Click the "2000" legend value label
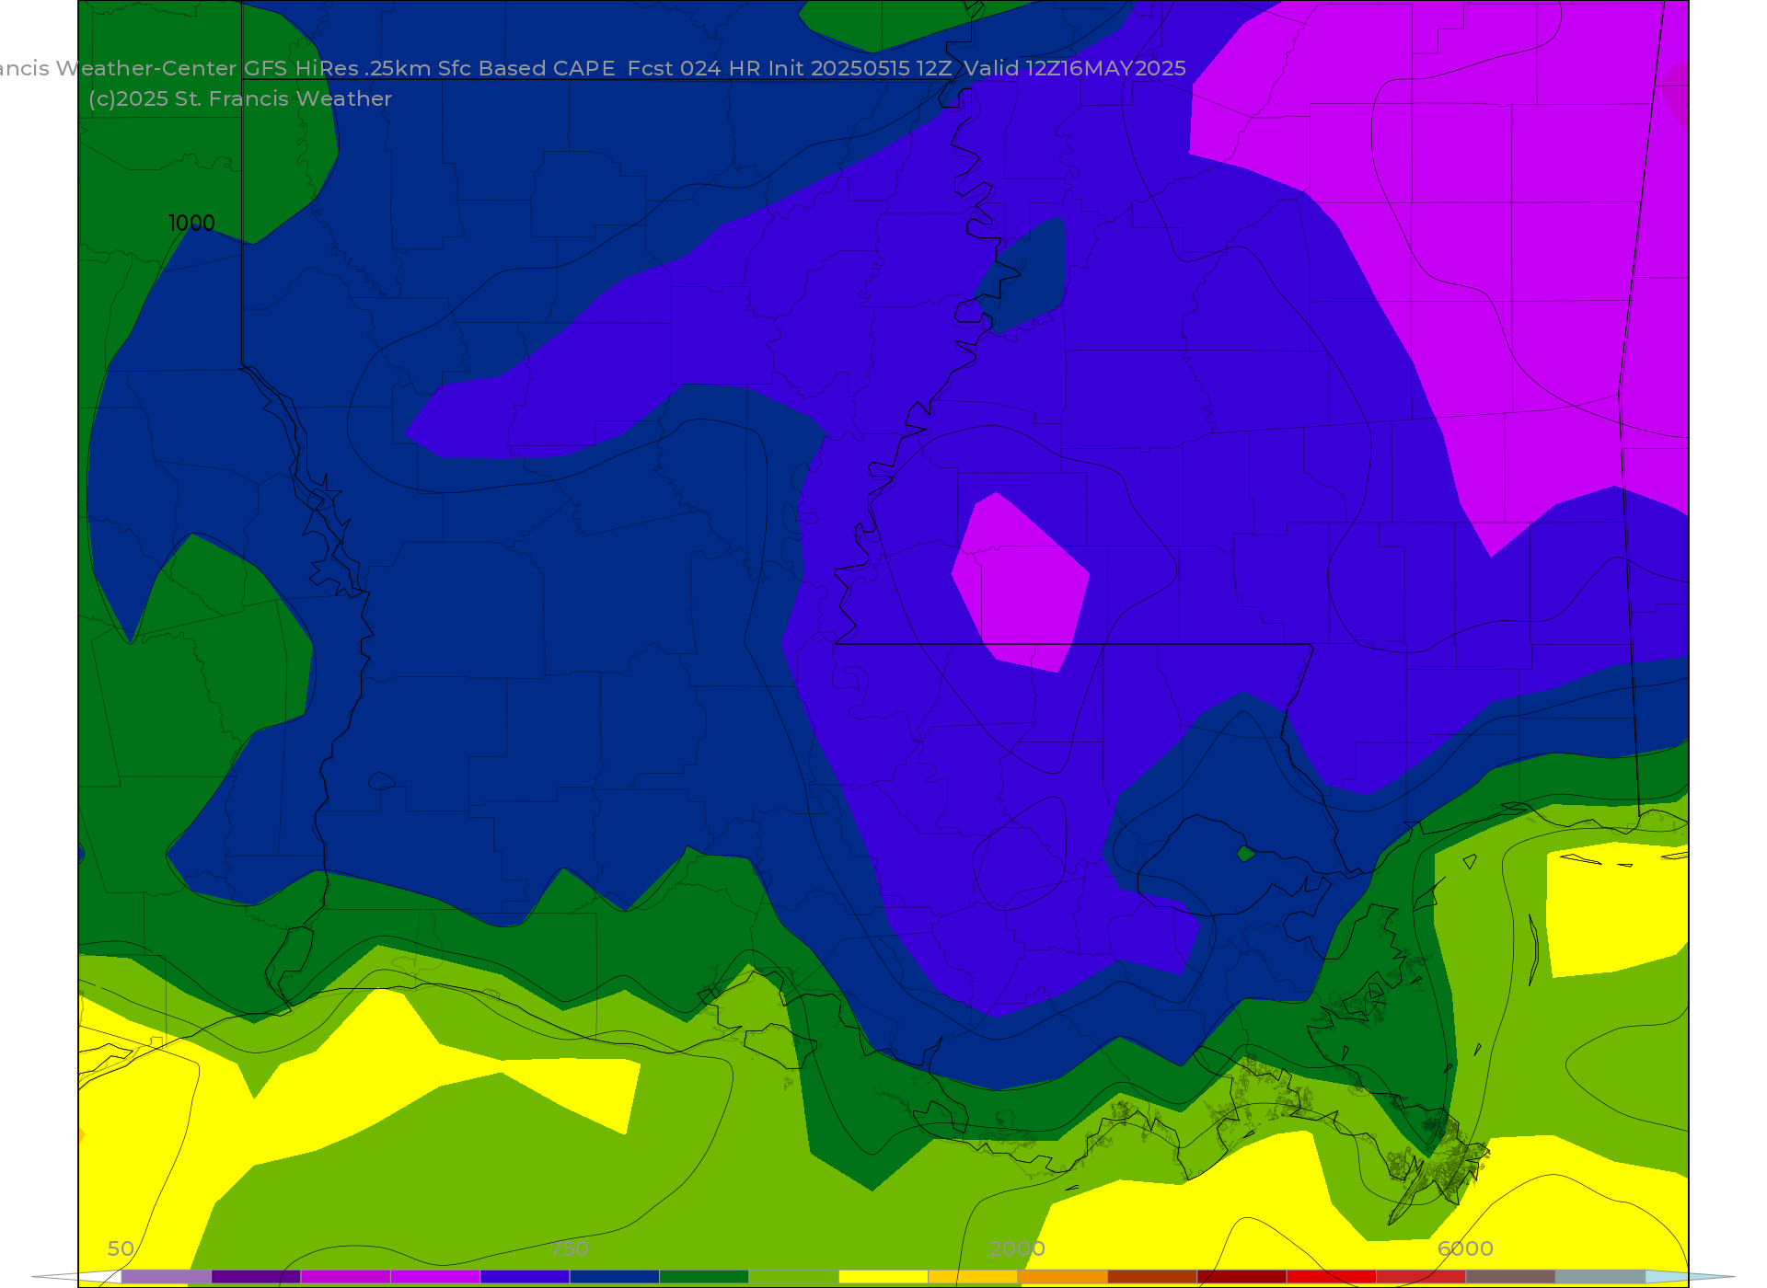 click(1017, 1249)
